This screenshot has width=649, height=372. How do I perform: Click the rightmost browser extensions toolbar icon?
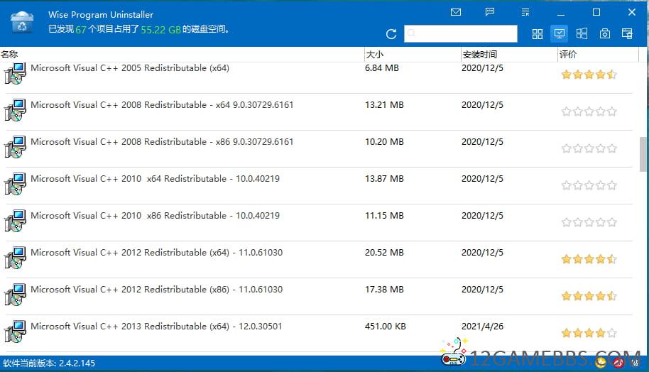click(x=627, y=34)
